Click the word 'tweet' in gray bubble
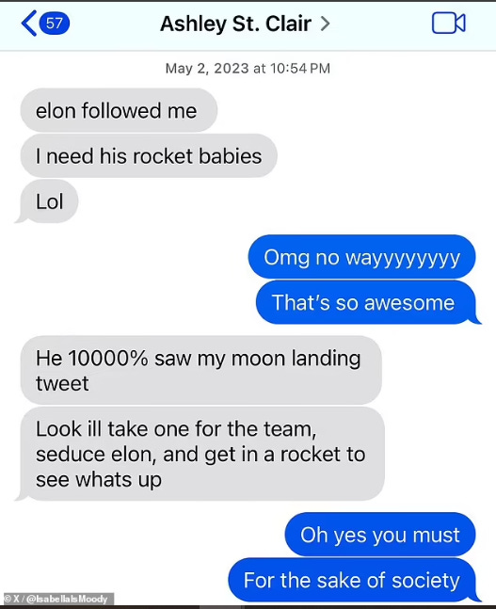 click(62, 383)
